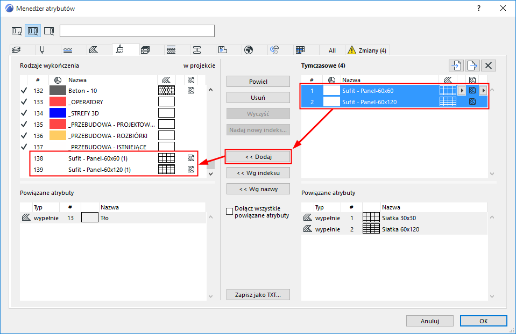The image size is (516, 334).
Task: Click the Zapisz jako TXT... button
Action: pos(258,295)
